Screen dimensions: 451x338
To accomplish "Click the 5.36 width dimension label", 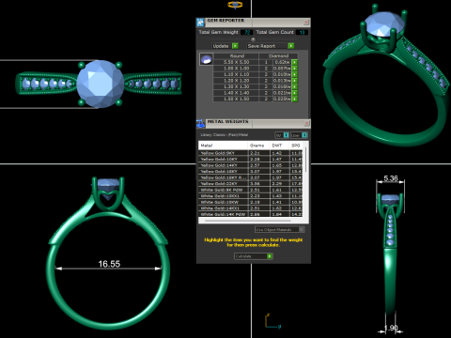I will coord(391,178).
